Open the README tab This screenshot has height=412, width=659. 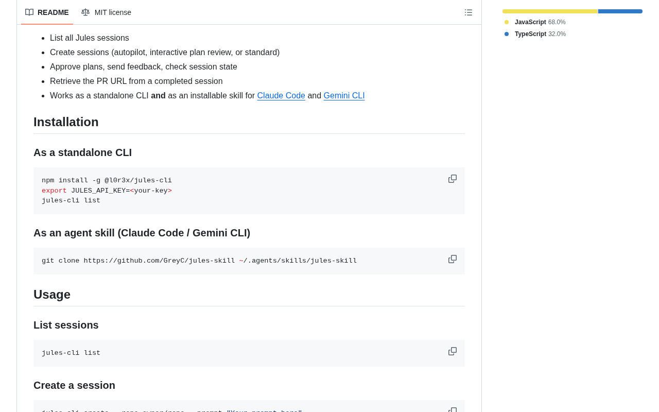coord(47,12)
